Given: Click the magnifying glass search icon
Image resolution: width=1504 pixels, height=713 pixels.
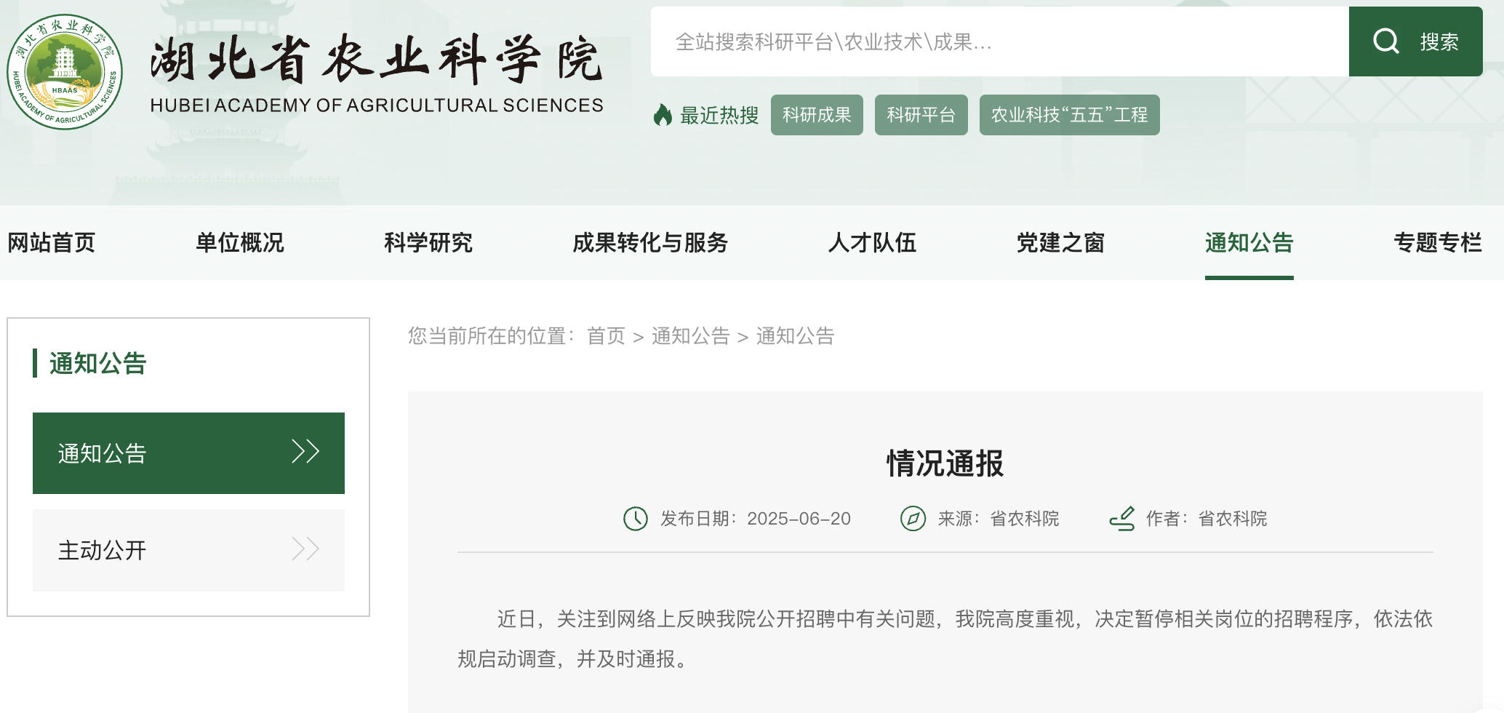Looking at the screenshot, I should coord(1385,41).
